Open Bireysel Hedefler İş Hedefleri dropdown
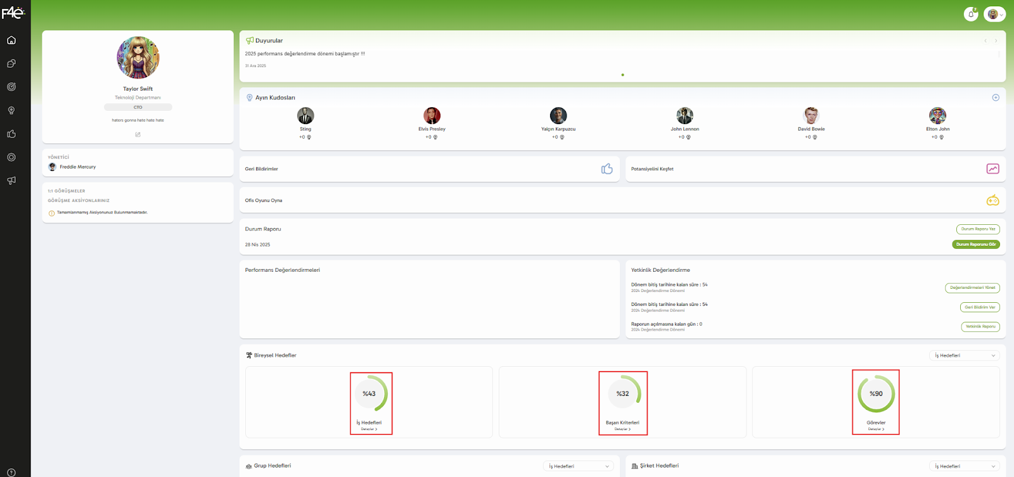This screenshot has width=1014, height=477. 964,355
